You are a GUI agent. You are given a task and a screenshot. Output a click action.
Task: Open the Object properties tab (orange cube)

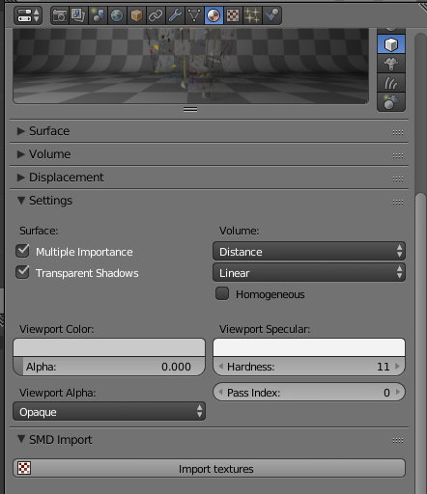point(136,15)
